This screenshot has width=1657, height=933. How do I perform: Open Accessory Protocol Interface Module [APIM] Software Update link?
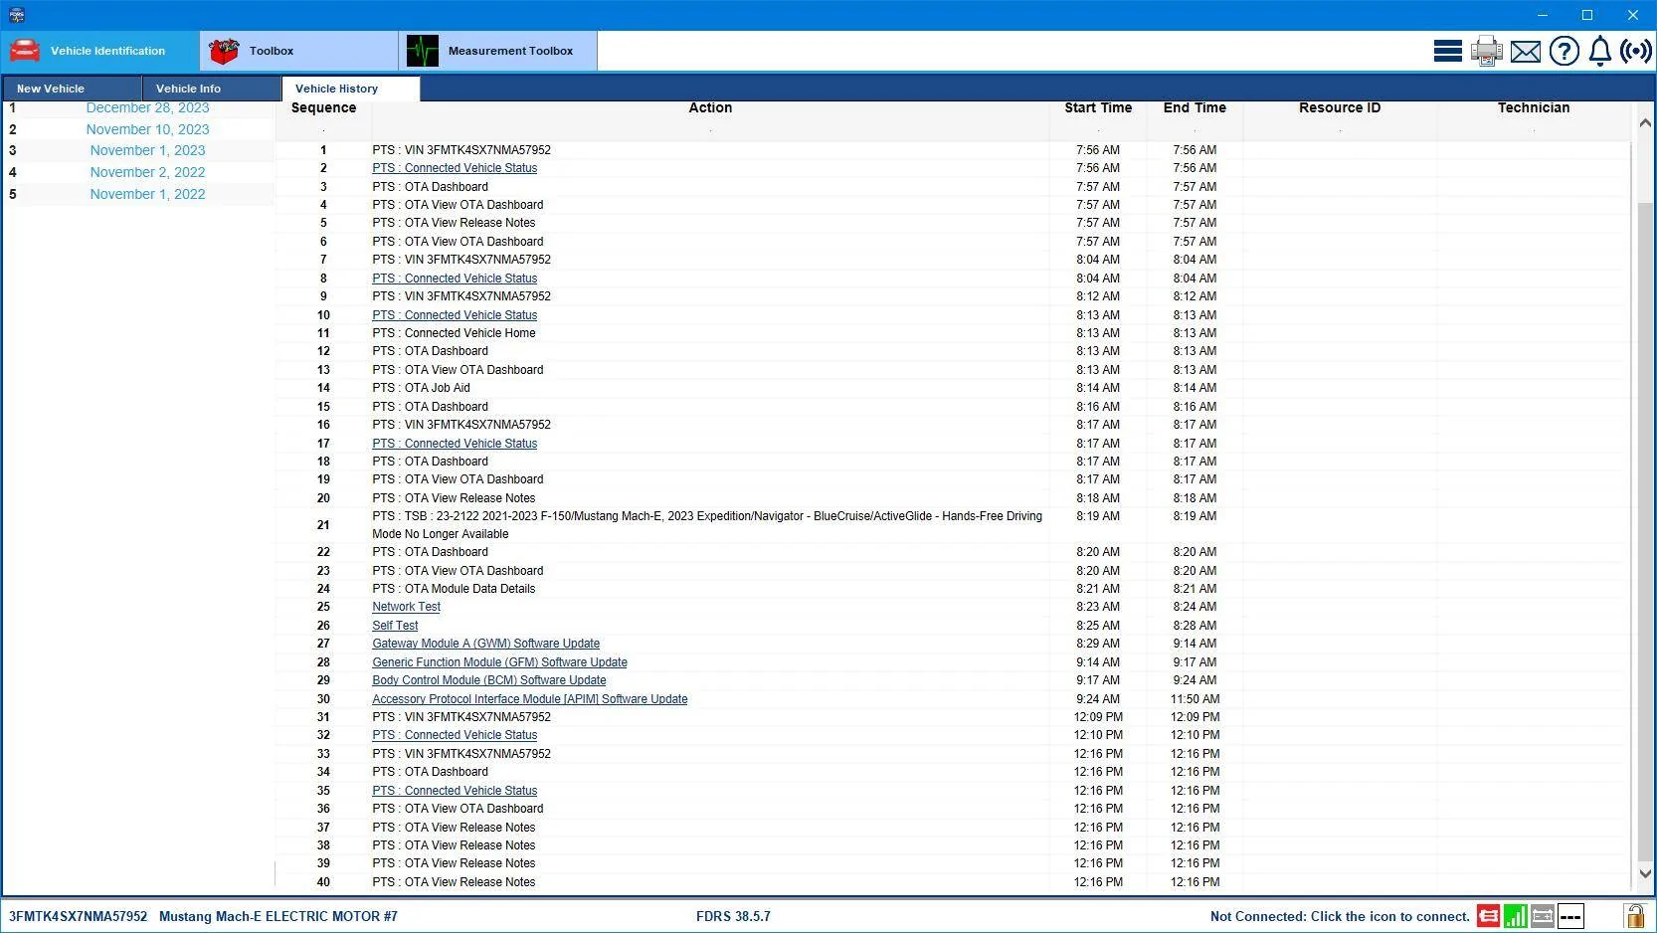[529, 699]
